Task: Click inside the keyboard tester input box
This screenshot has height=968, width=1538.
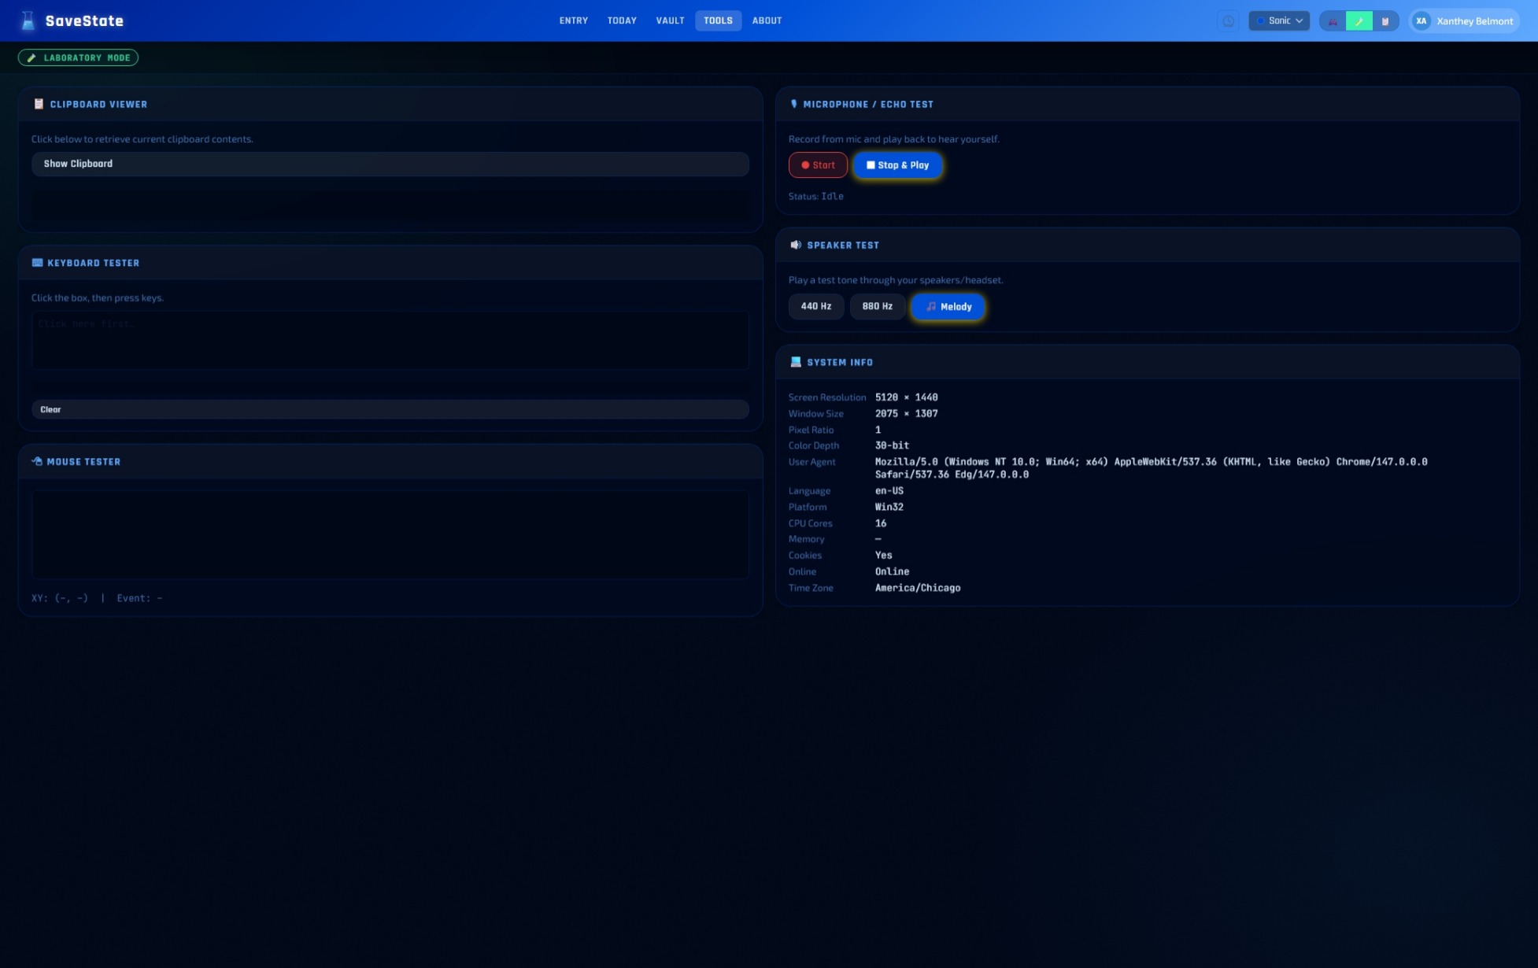Action: [390, 340]
